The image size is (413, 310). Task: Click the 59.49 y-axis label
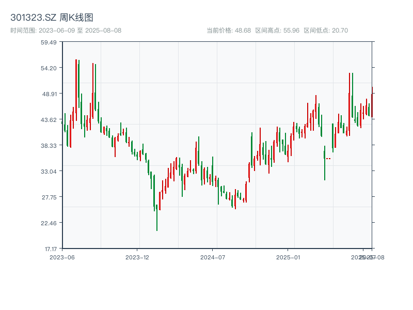(x=49, y=42)
